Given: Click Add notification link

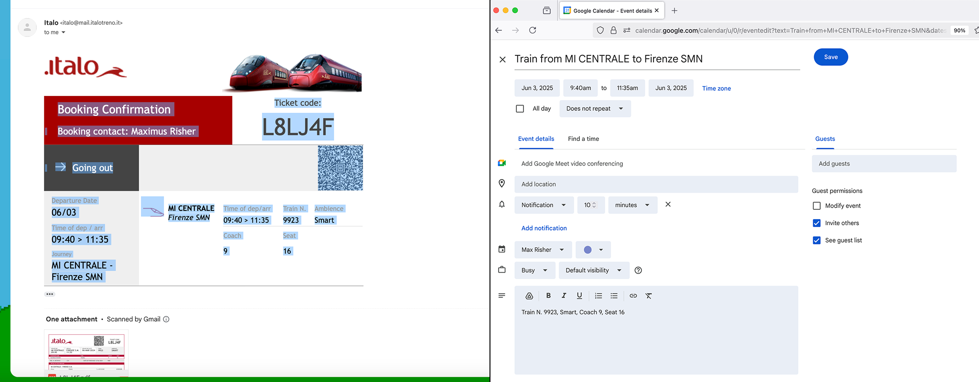Looking at the screenshot, I should point(544,228).
